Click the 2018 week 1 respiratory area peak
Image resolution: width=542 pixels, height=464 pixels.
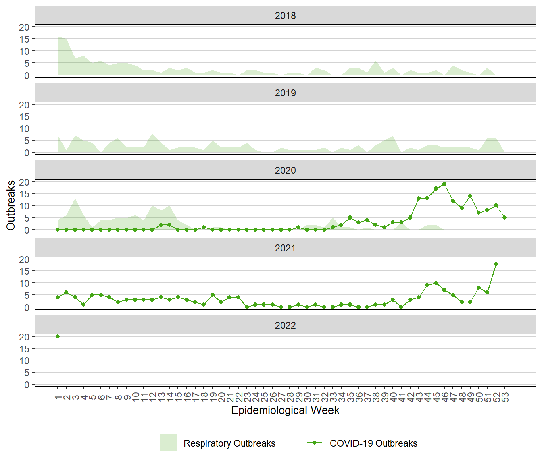(x=58, y=37)
